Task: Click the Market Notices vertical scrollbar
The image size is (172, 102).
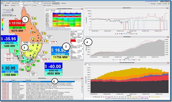Action: coord(82,89)
